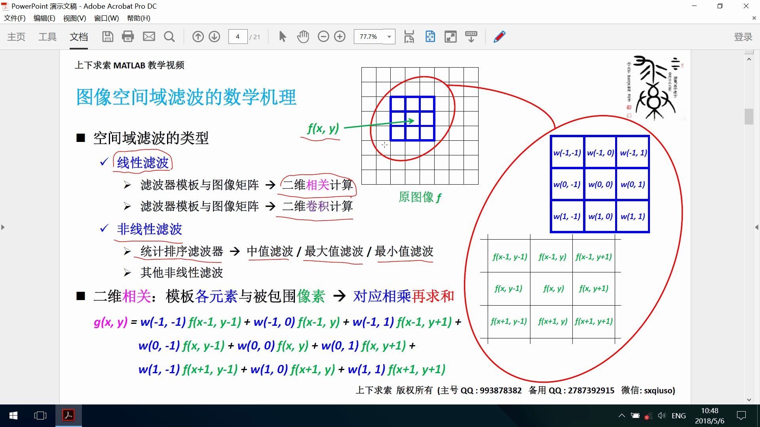Click the Zoom Out icon

pos(323,36)
